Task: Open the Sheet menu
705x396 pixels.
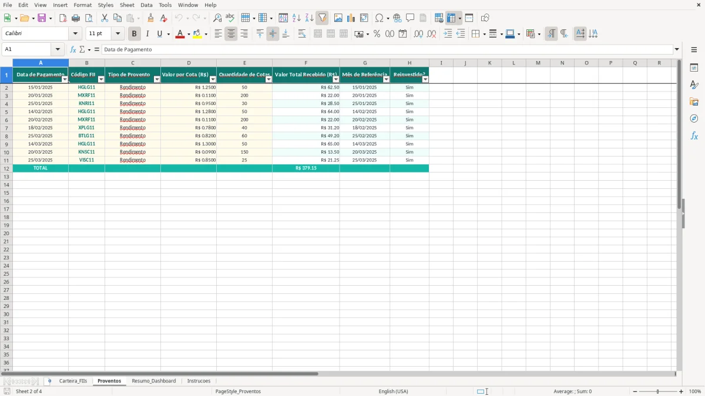Action: tap(127, 5)
